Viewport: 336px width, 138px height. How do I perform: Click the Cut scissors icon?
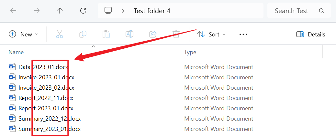point(60,34)
